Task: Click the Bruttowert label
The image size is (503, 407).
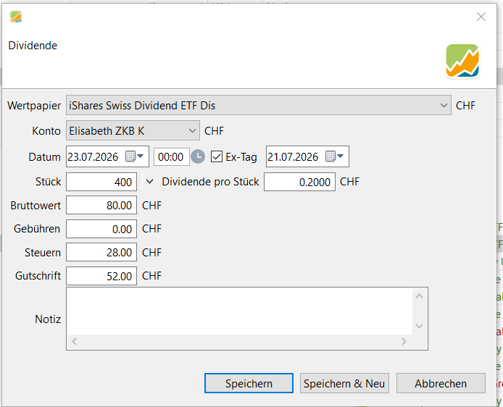Action: coord(36,205)
